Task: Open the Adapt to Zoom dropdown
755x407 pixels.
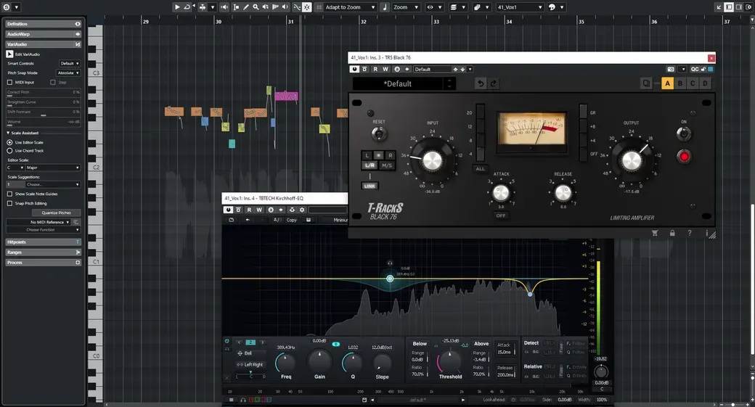Action: pyautogui.click(x=349, y=7)
